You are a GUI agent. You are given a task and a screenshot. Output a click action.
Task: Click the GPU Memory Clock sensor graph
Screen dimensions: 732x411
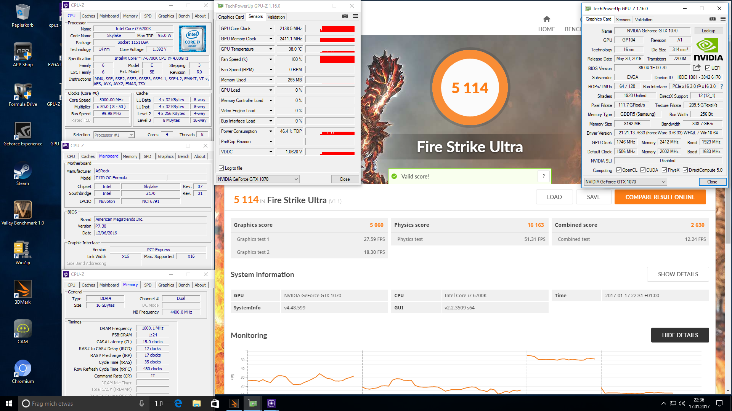coord(330,39)
